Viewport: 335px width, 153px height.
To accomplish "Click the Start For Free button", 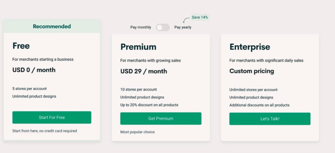I will (x=52, y=117).
